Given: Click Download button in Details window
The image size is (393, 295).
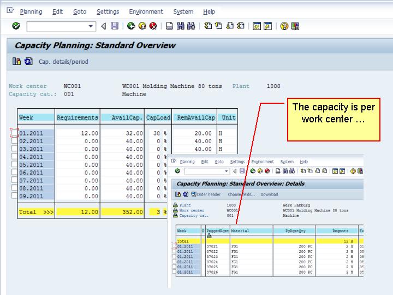Looking at the screenshot, I should [x=269, y=194].
